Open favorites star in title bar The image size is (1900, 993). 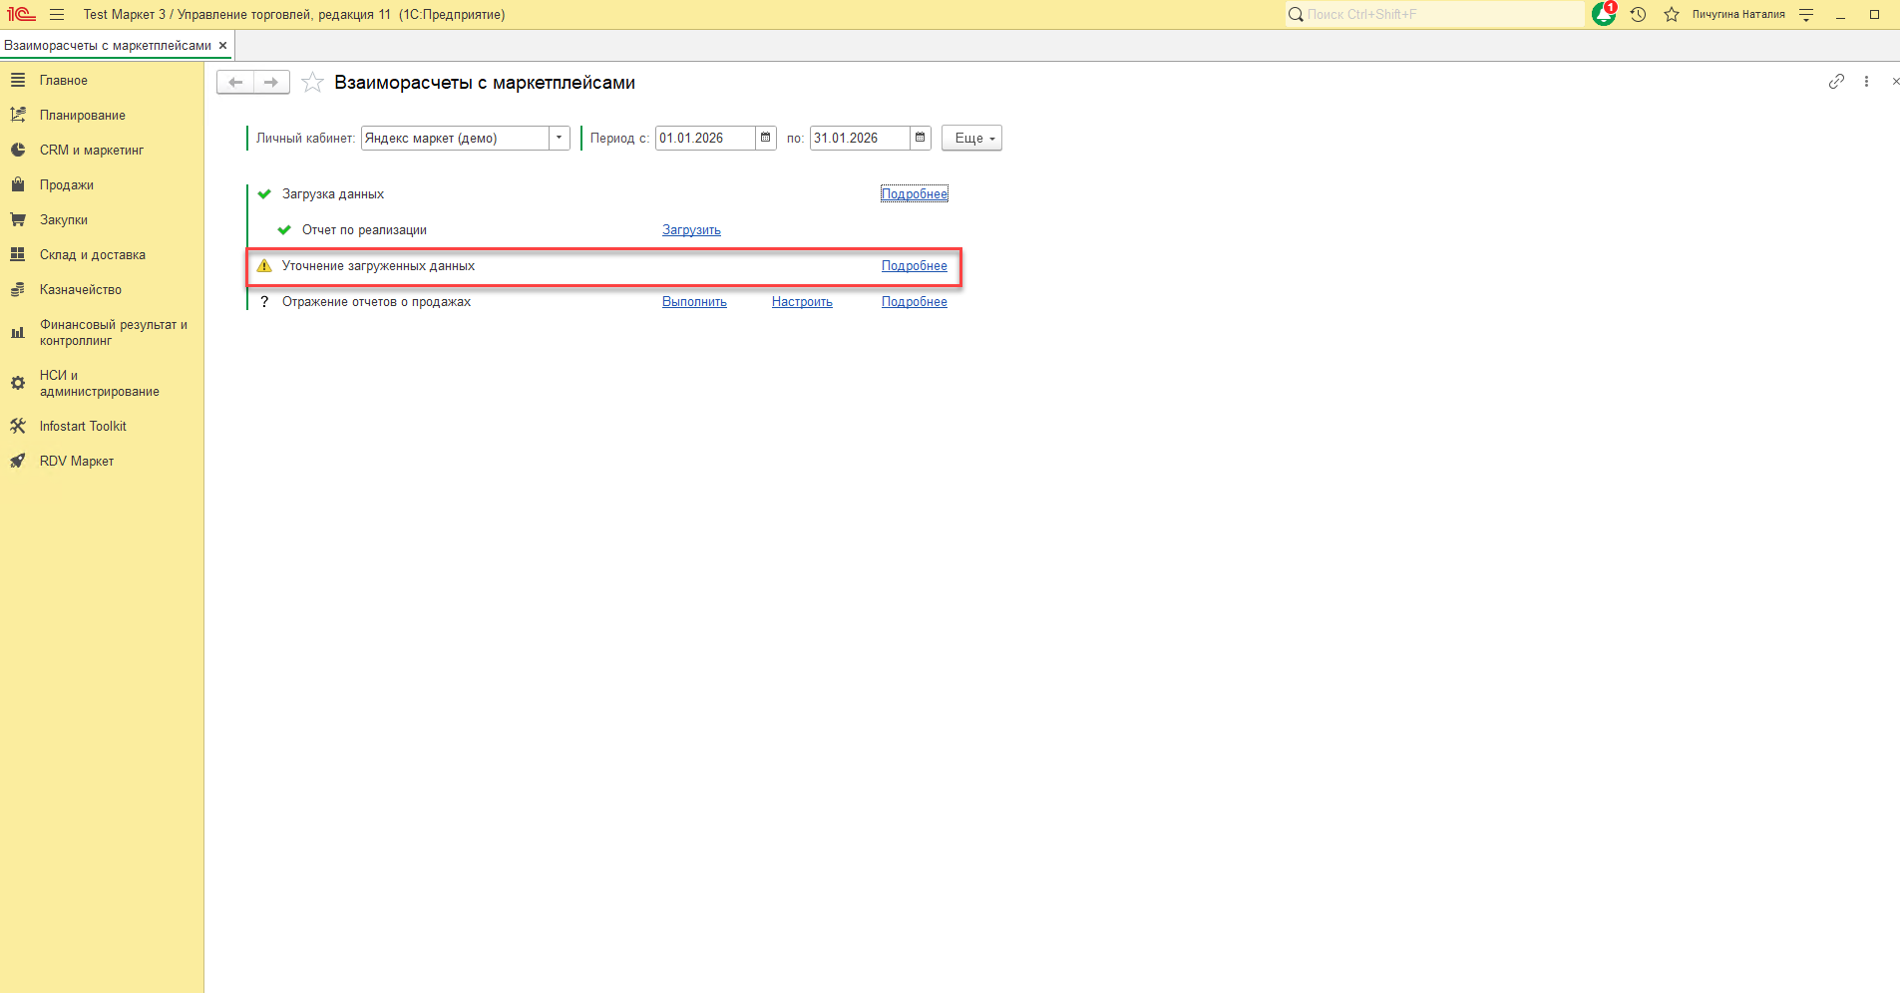click(1672, 15)
